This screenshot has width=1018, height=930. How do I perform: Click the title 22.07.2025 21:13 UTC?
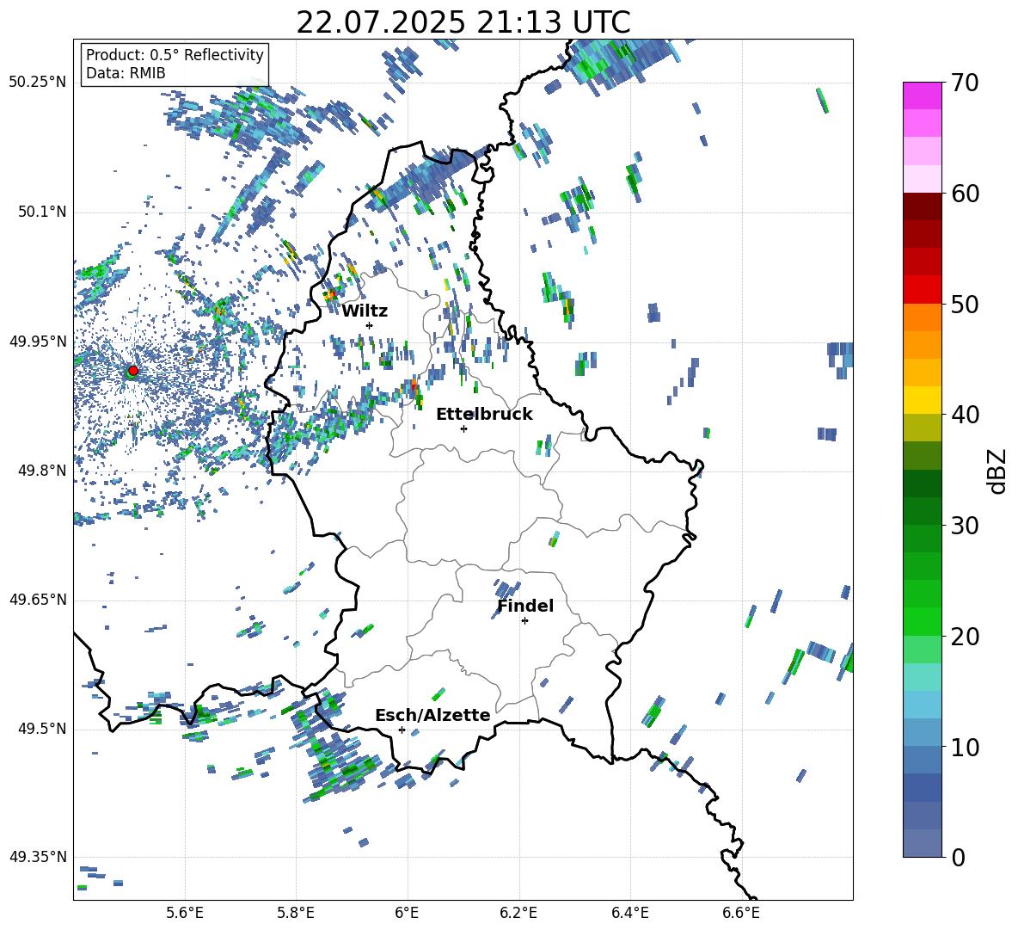point(463,22)
